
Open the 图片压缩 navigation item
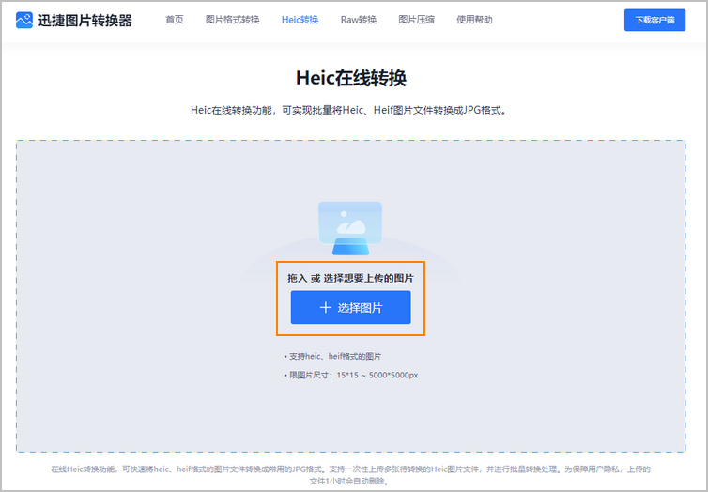tap(416, 20)
